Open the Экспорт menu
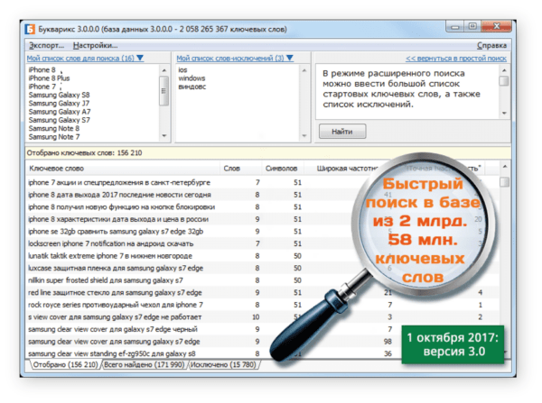The image size is (542, 403). [46, 46]
